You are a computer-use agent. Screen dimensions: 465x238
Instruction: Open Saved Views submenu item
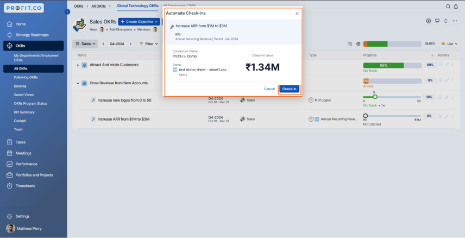point(24,95)
